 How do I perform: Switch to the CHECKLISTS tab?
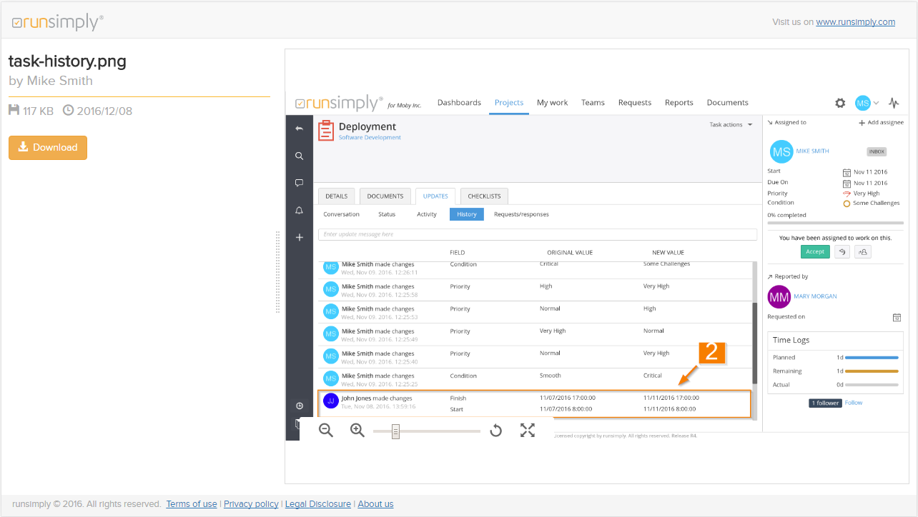(x=485, y=196)
